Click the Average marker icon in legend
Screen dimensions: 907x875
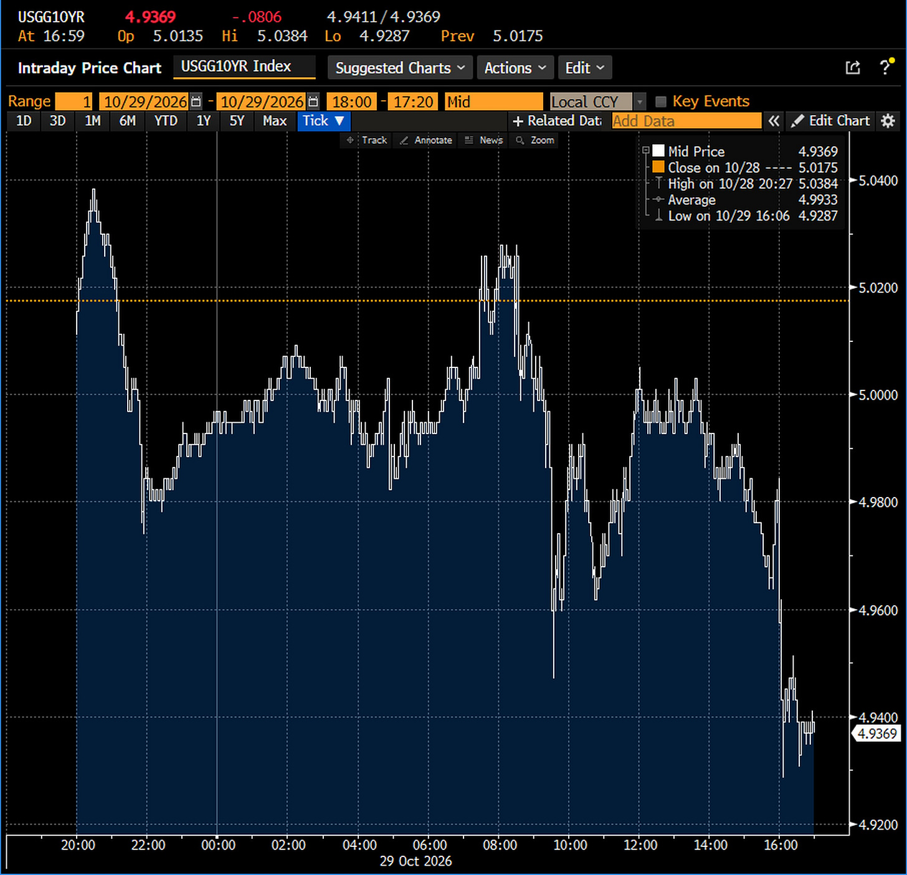(x=658, y=199)
